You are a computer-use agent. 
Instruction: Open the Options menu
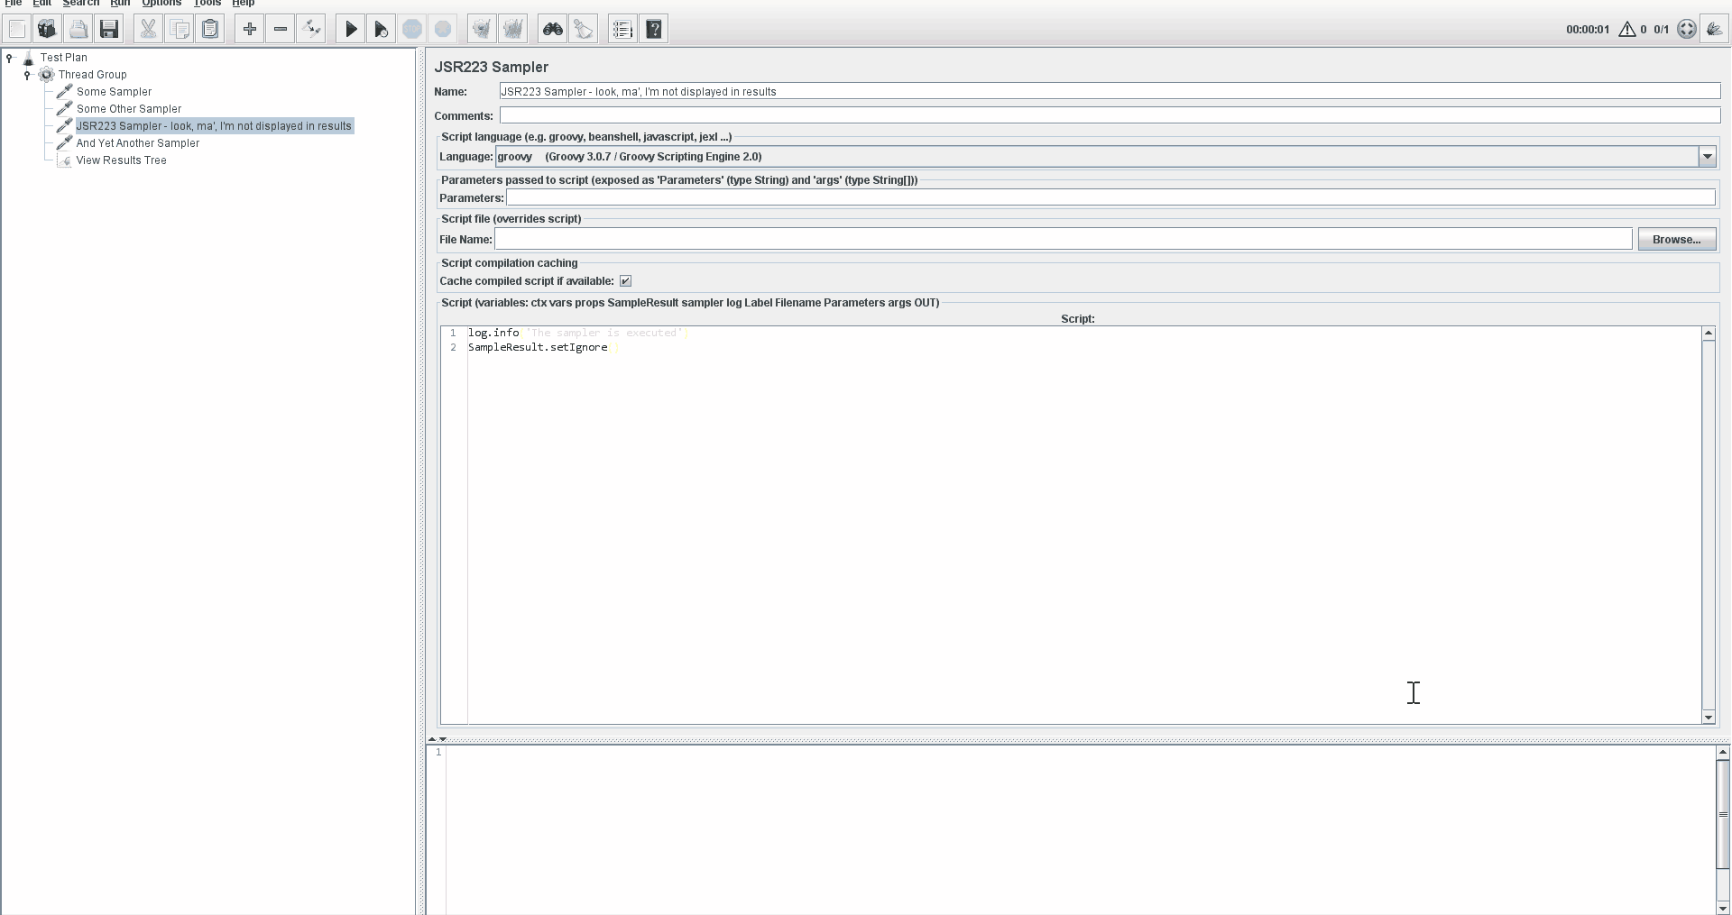tap(161, 4)
